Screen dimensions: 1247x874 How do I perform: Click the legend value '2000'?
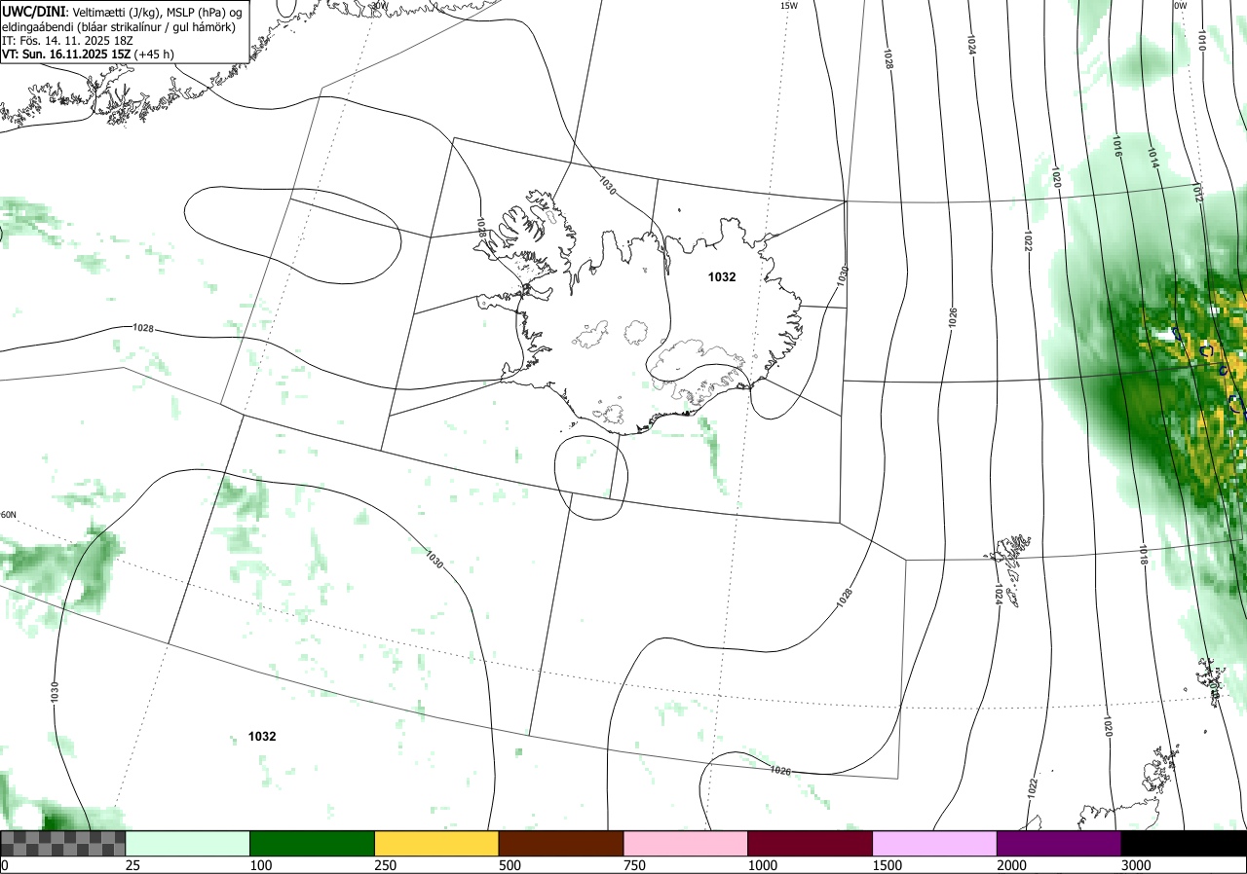pos(1011,865)
